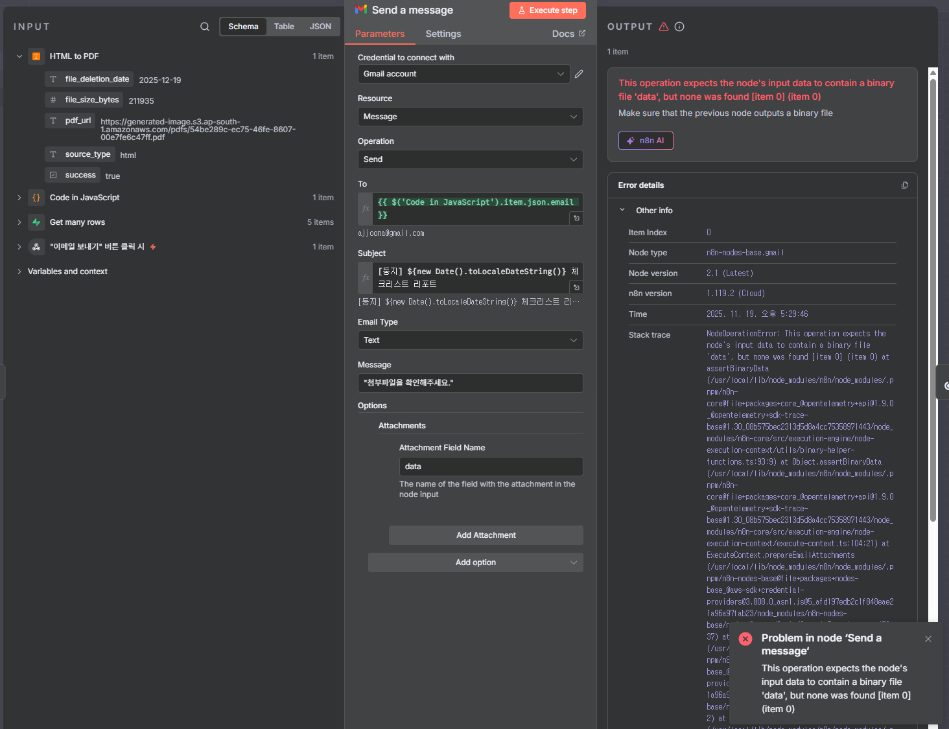949x729 pixels.
Task: Click the Execute step button
Action: [548, 10]
